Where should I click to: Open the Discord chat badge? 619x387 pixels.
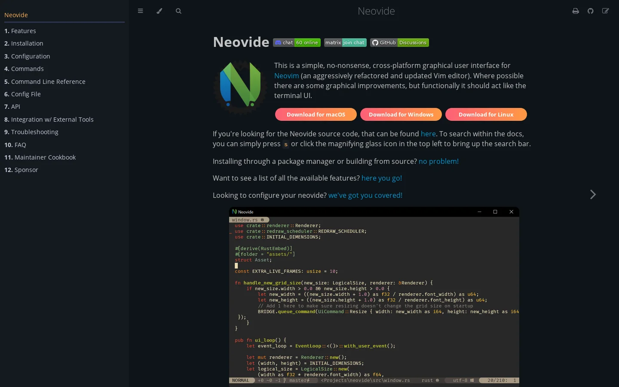[297, 43]
